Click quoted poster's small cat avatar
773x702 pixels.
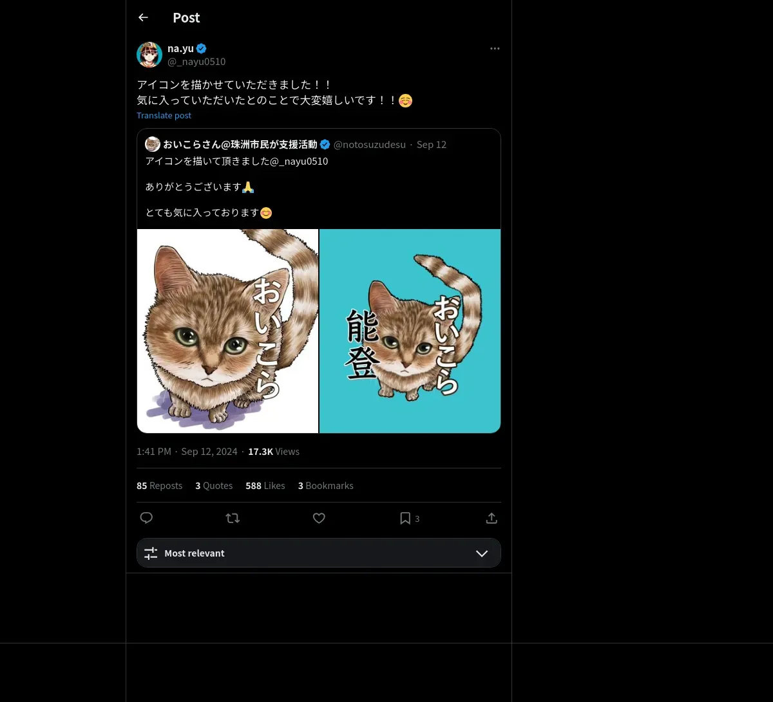coord(153,144)
